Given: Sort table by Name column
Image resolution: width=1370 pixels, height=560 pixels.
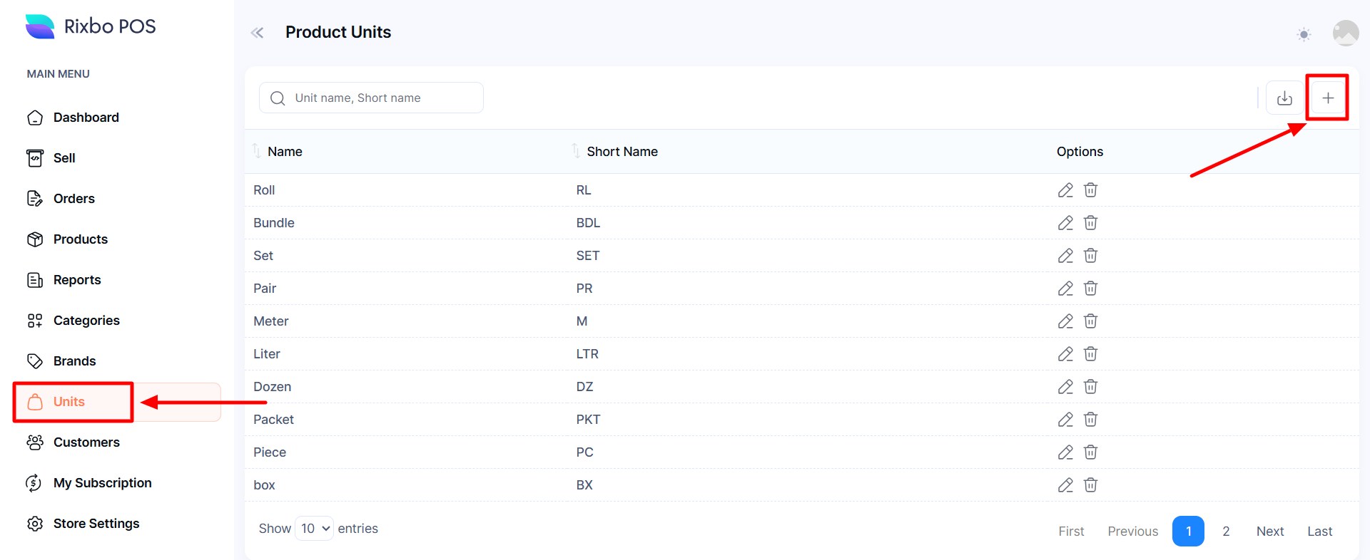Looking at the screenshot, I should 285,152.
